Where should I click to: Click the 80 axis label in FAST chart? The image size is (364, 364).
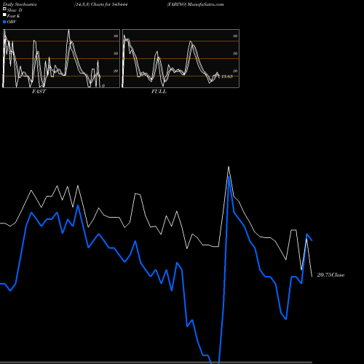(116, 36)
